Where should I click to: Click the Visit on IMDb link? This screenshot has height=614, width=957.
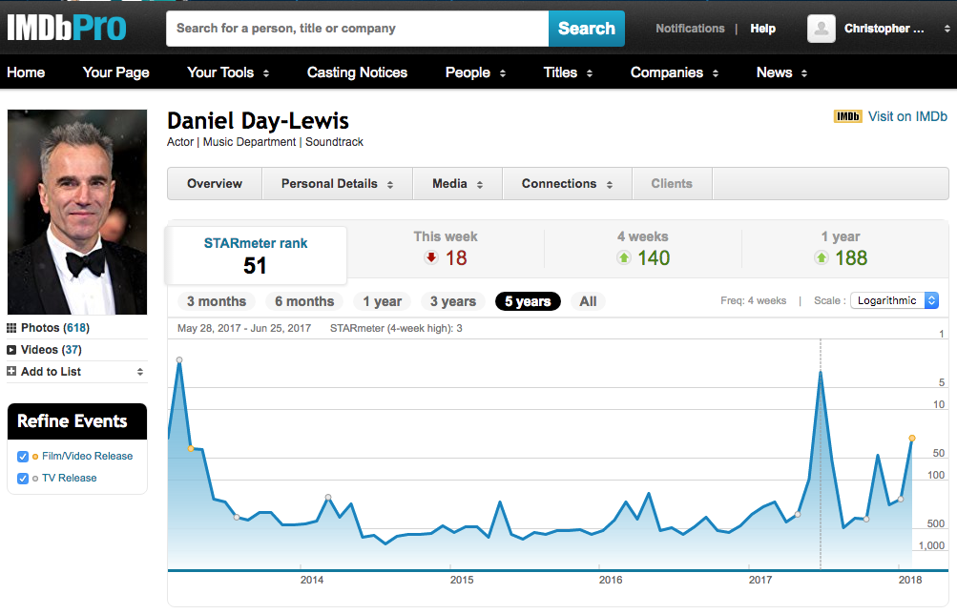pos(907,116)
